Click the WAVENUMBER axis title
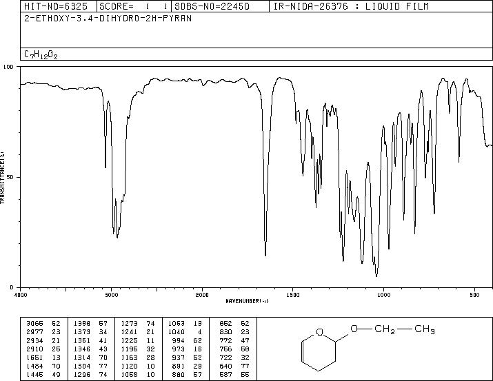493x381 pixels. point(247,301)
